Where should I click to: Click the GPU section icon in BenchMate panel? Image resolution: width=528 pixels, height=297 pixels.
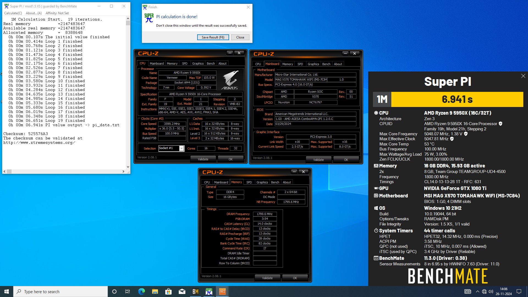pos(376,188)
